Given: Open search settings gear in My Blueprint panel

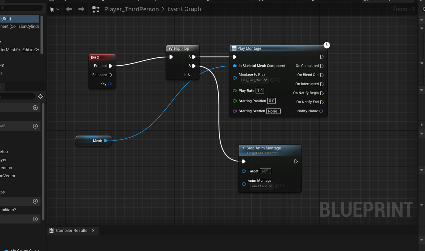Looking at the screenshot, I should [x=41, y=96].
